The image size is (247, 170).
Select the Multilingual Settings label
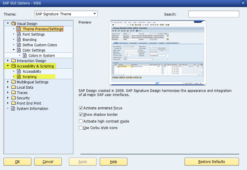32,82
